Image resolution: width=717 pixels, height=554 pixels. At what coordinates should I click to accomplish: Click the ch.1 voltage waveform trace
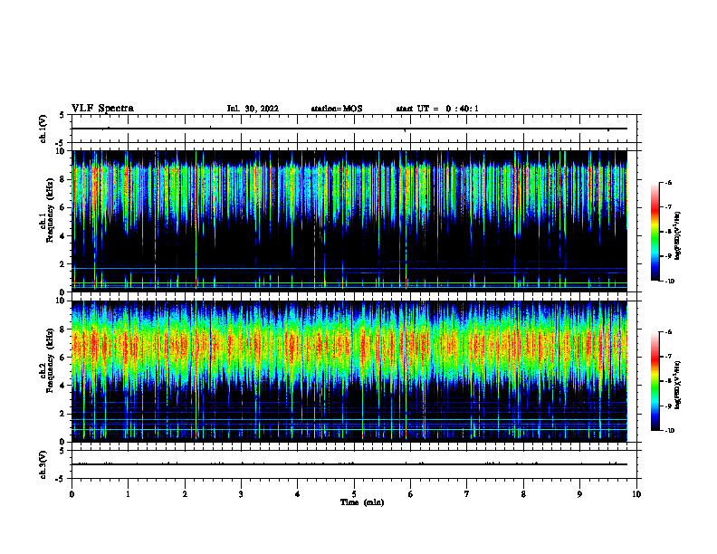tap(349, 129)
